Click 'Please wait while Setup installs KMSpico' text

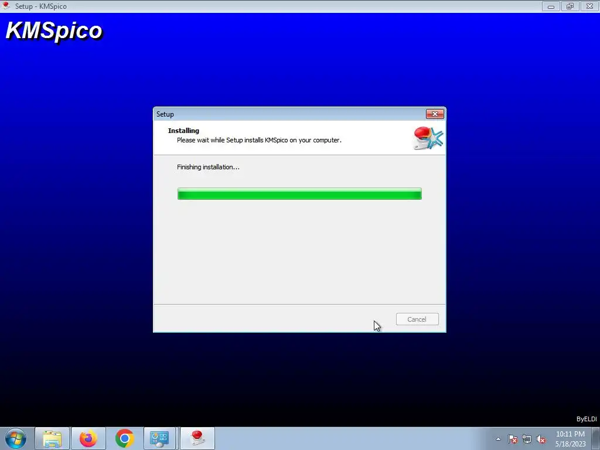259,140
